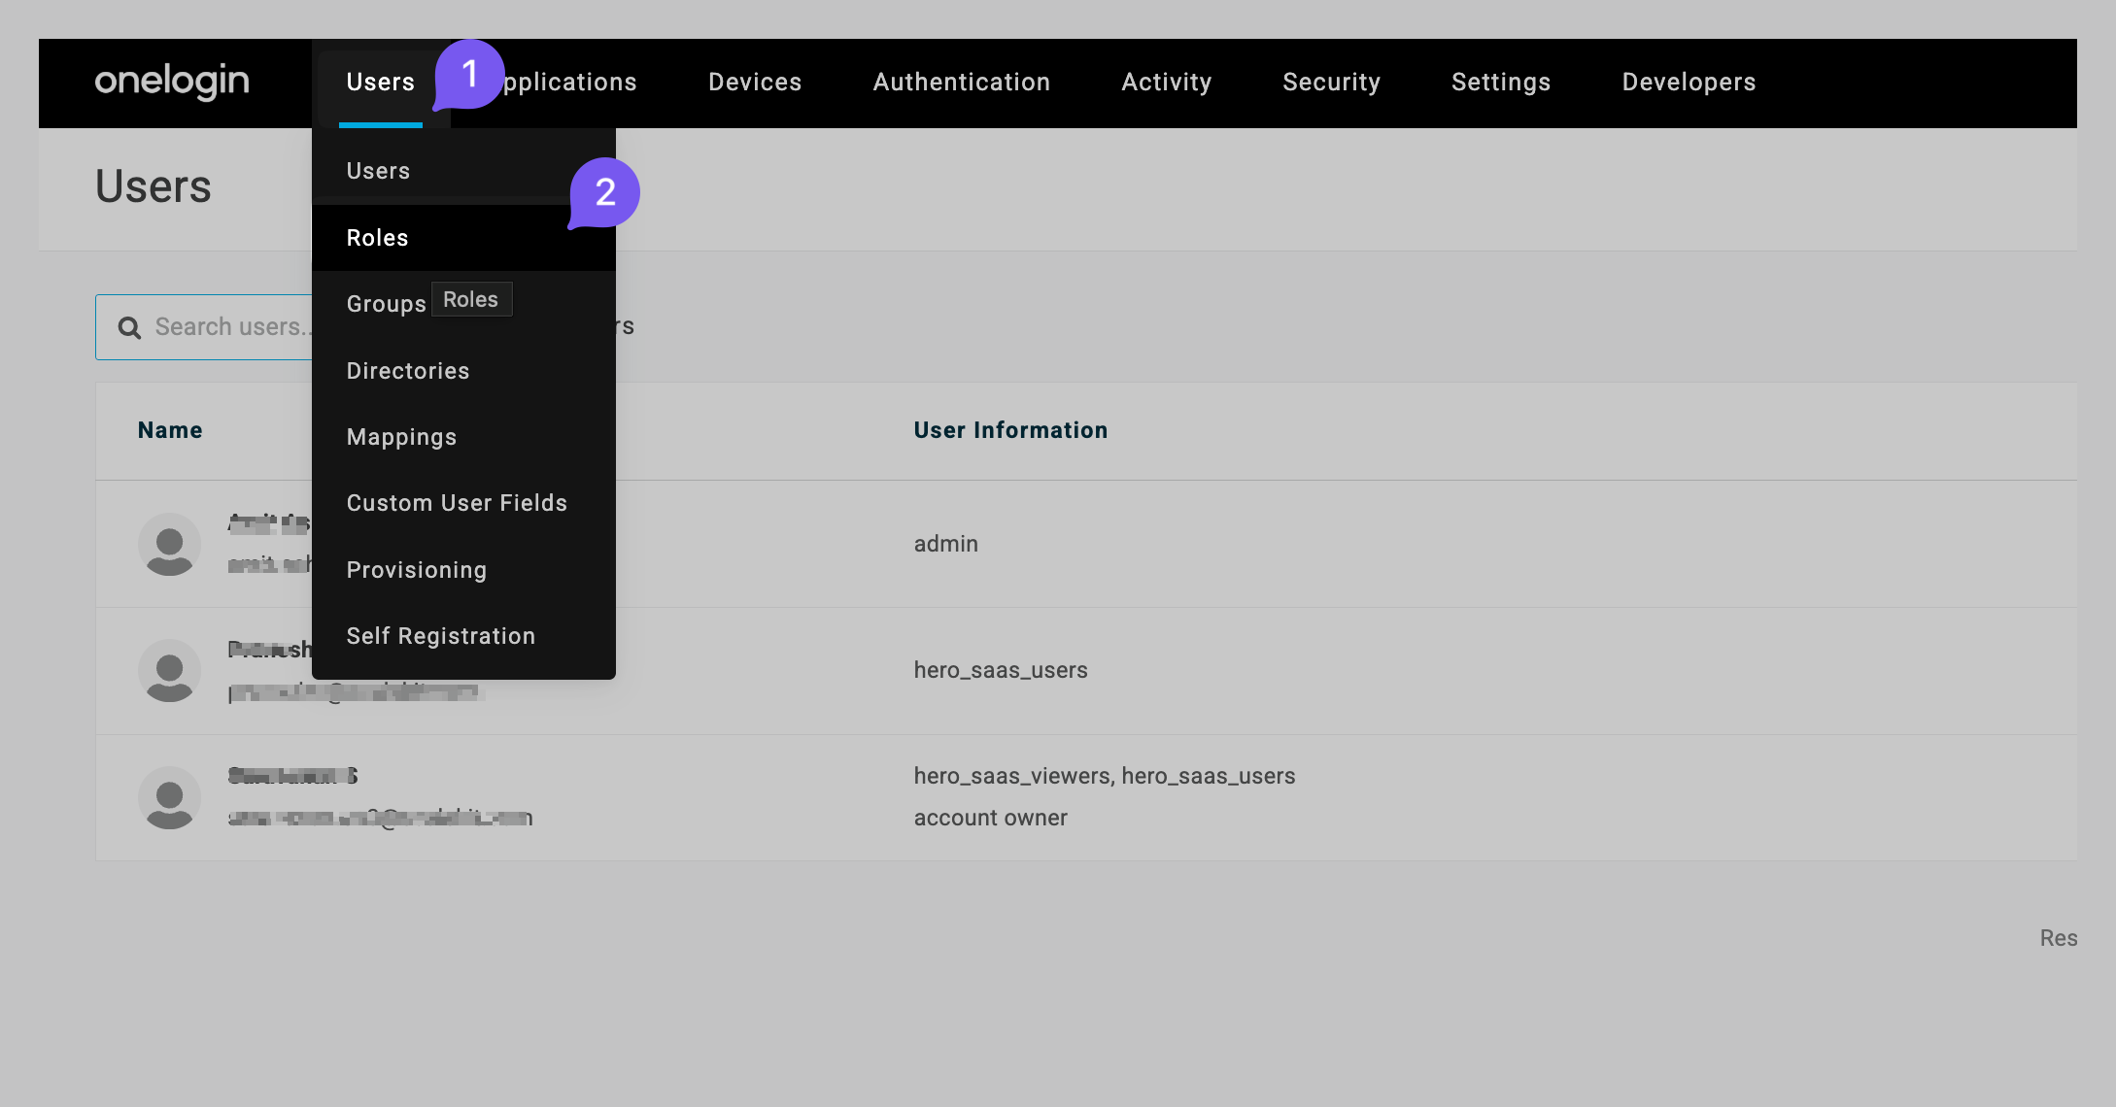Open the Authentication navigation item
2116x1107 pixels.
(961, 82)
